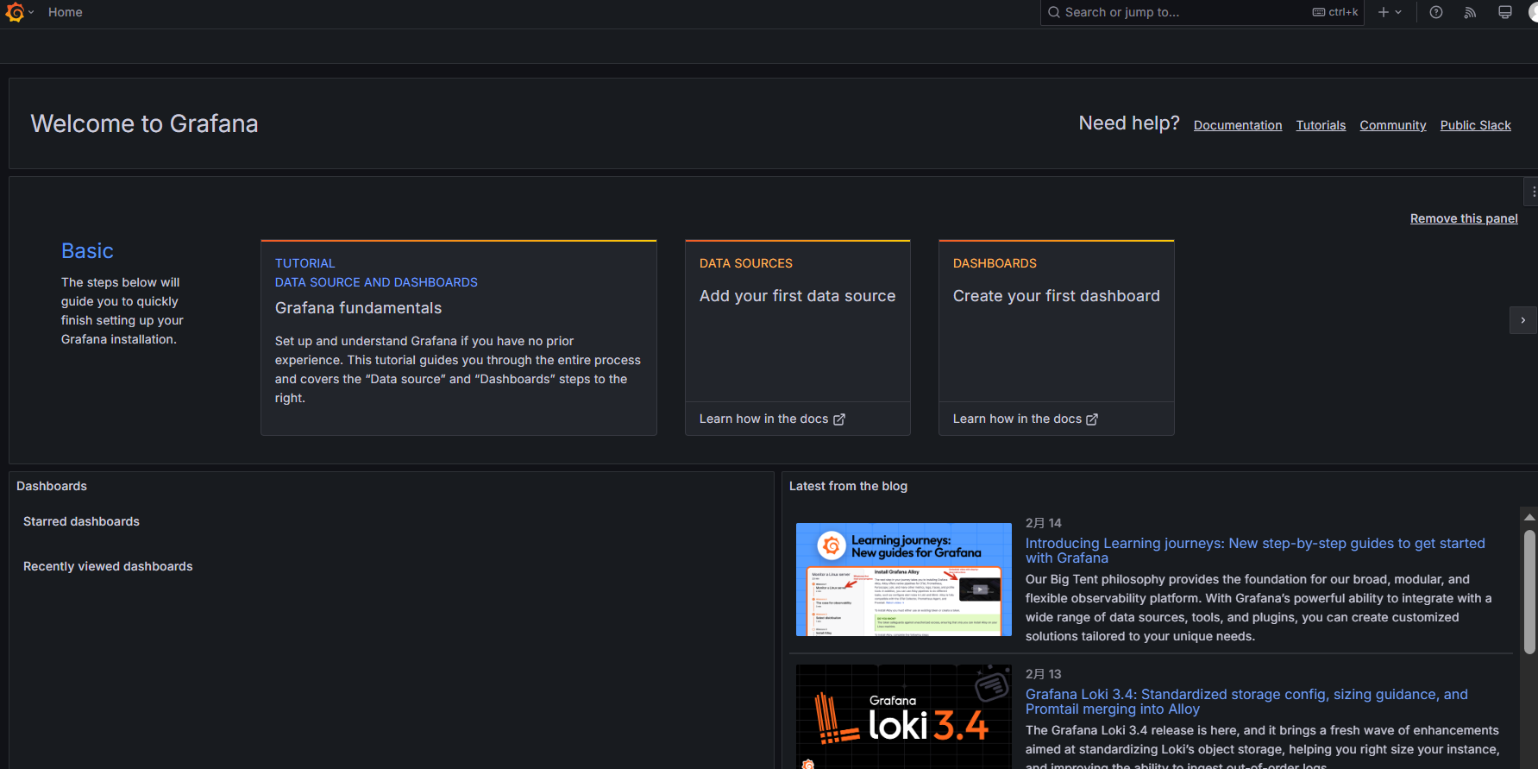Viewport: 1538px width, 769px height.
Task: Open the Tutorials help link
Action: point(1321,125)
